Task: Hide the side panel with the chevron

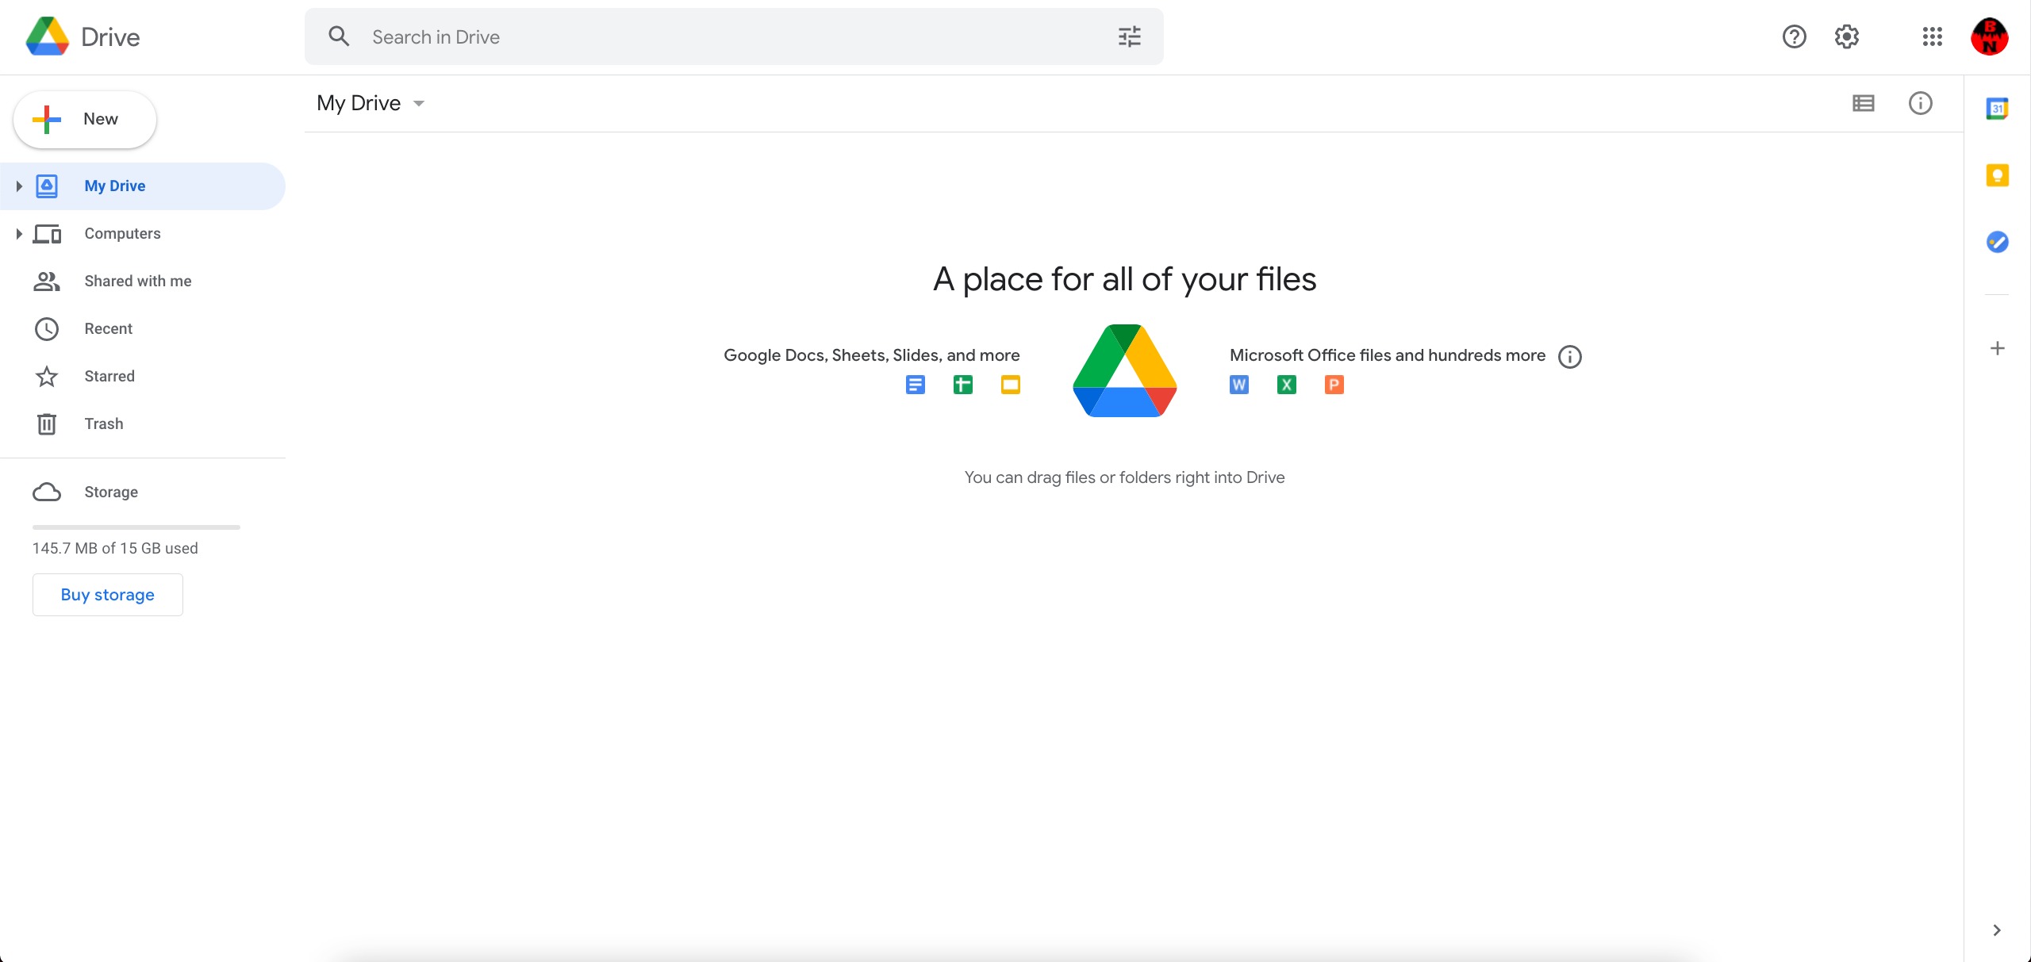Action: [x=1997, y=930]
